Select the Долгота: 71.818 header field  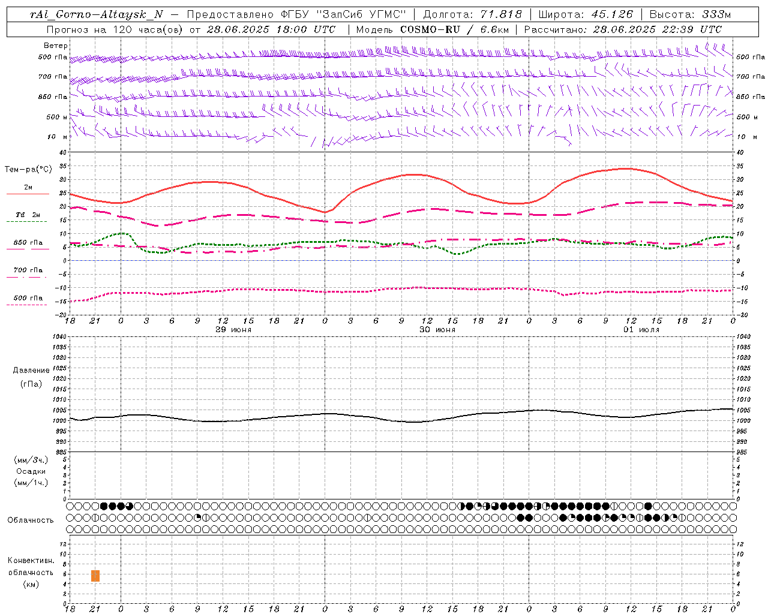473,14
